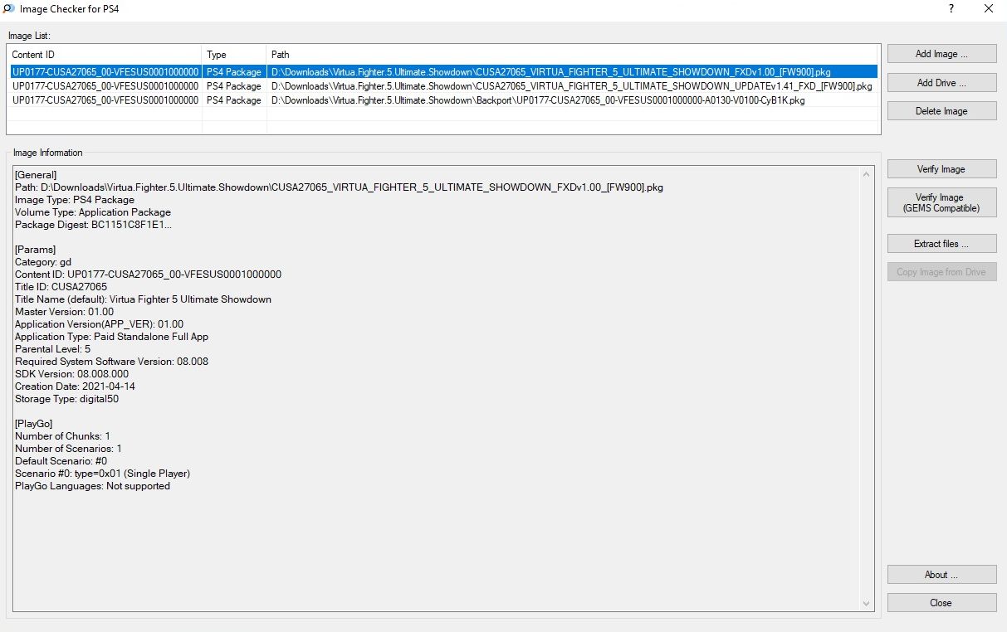The image size is (1007, 632).
Task: Click the Package Digest line
Action: [94, 225]
